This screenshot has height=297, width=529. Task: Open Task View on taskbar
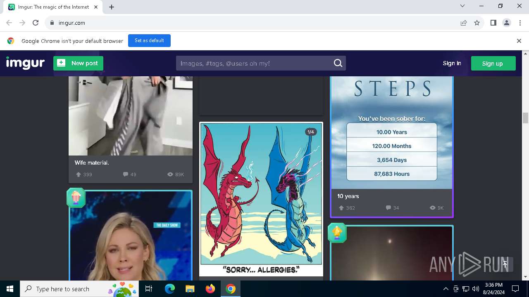pos(149,289)
